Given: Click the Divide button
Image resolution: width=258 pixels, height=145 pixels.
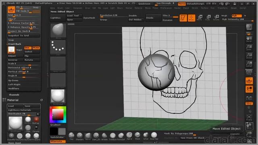Looking at the screenshot, I should (x=153, y=18).
